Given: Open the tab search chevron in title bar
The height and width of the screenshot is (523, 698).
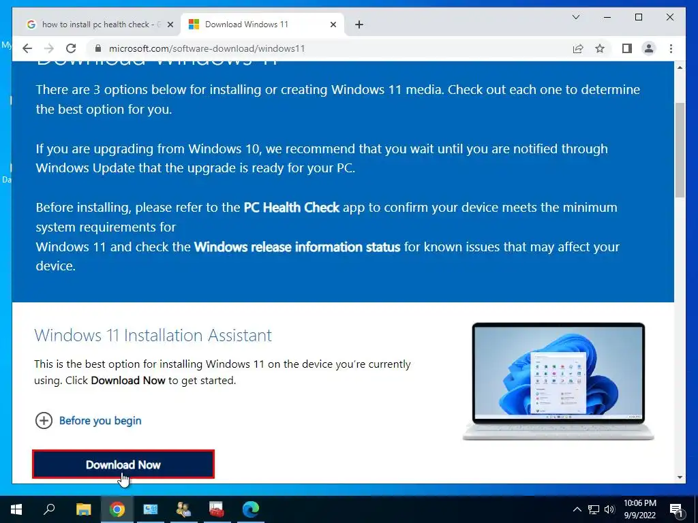Looking at the screenshot, I should click(x=575, y=17).
